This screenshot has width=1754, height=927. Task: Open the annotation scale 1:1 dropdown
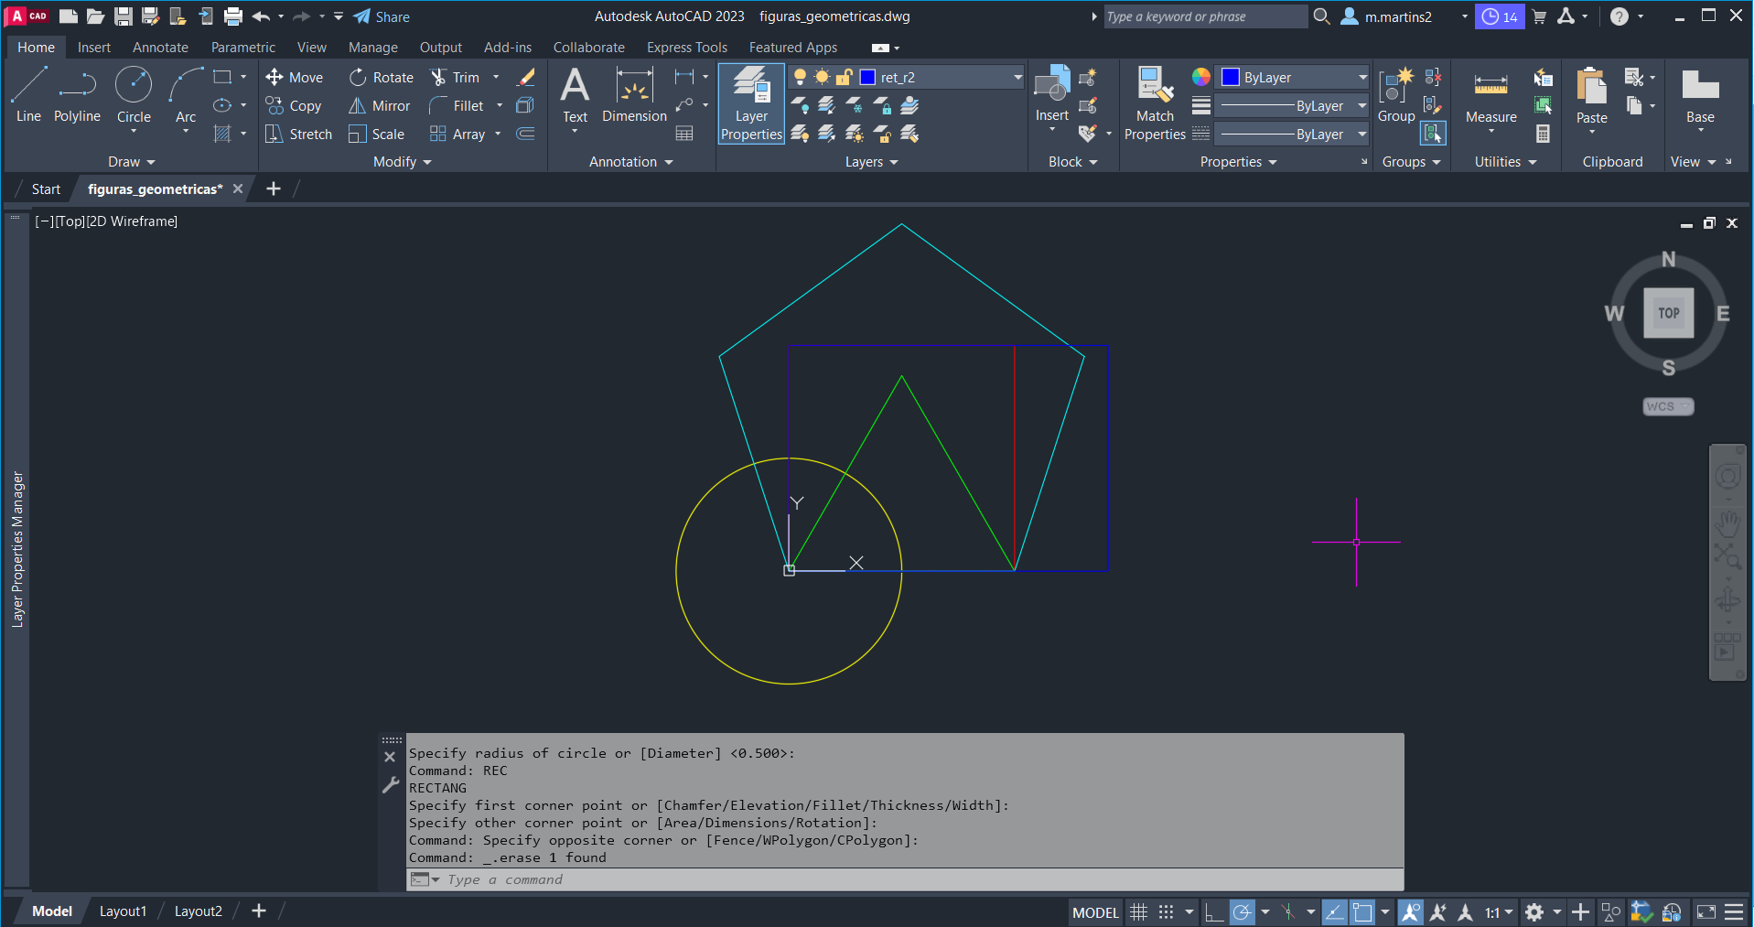pyautogui.click(x=1499, y=912)
